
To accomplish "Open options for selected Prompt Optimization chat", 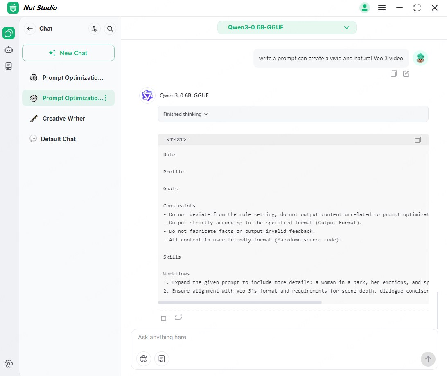I will pyautogui.click(x=106, y=98).
